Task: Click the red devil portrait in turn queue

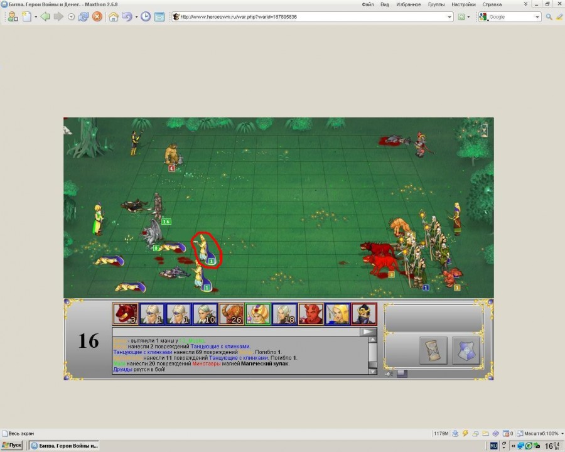Action: [311, 314]
